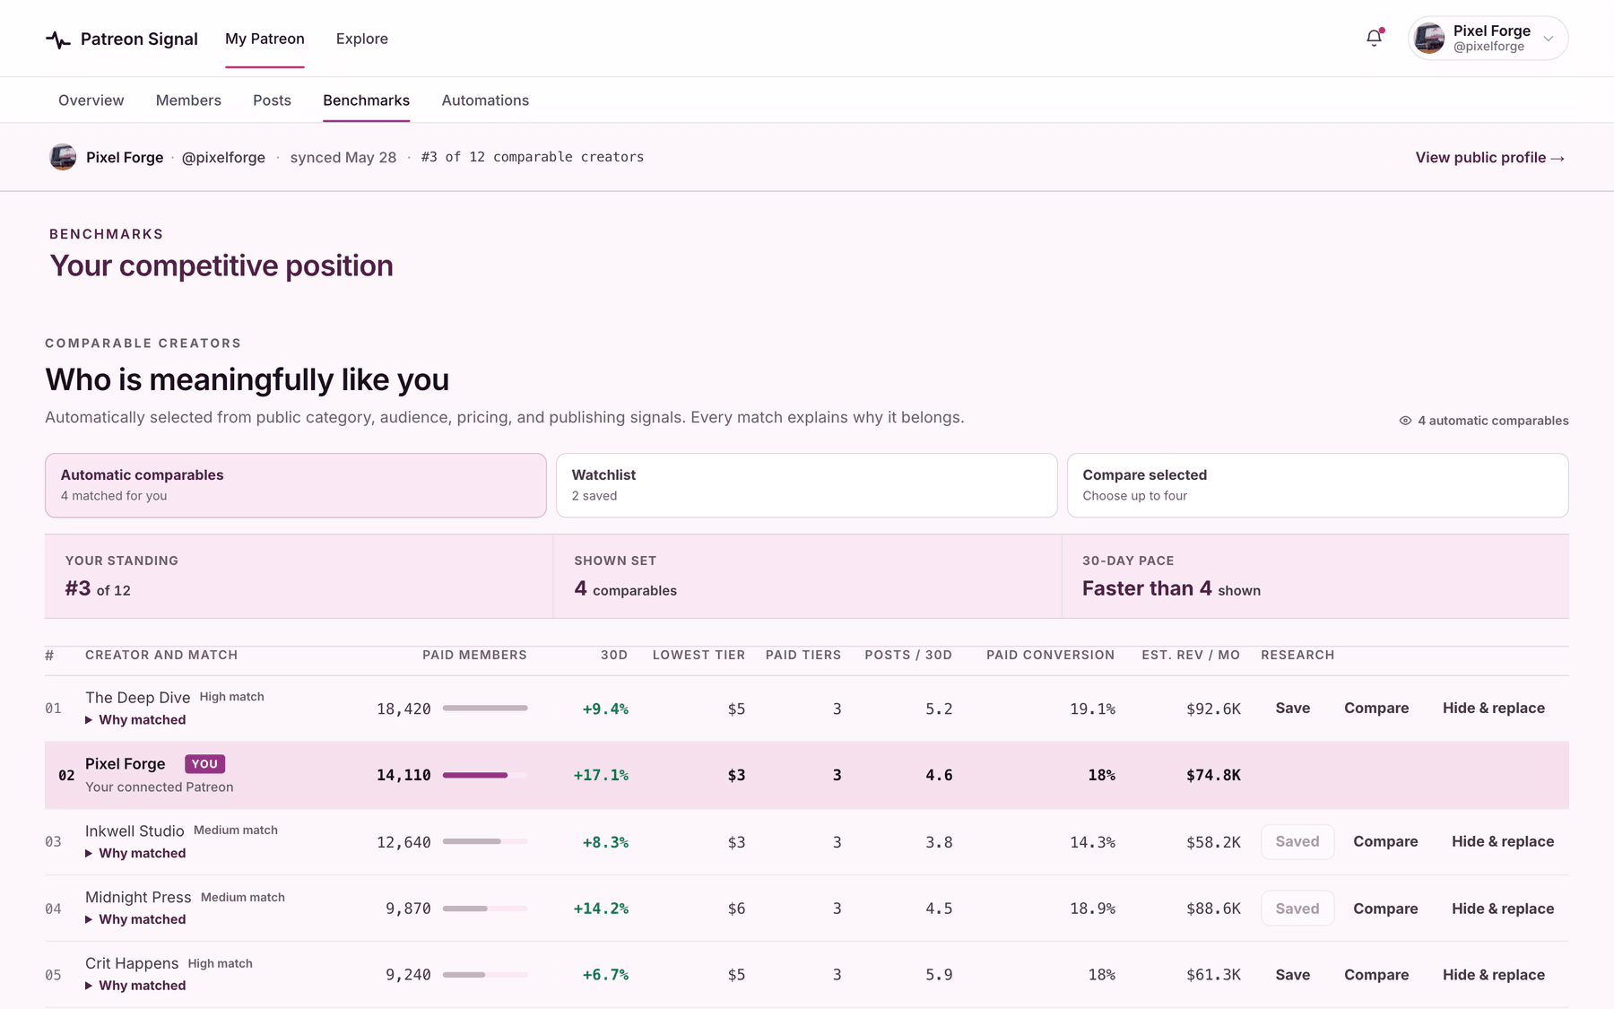Expand Why matched for Crit Happens
The height and width of the screenshot is (1009, 1614).
[135, 986]
